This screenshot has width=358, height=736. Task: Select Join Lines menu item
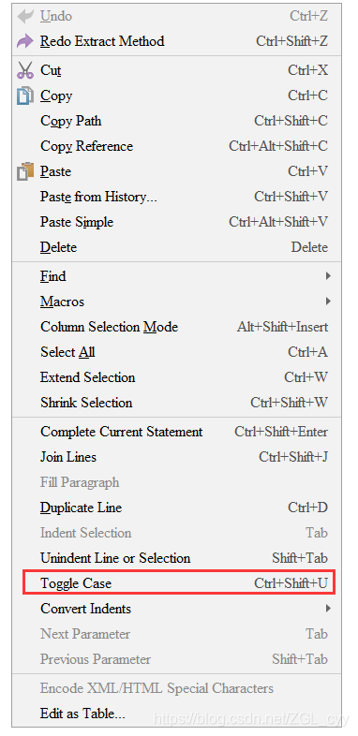pyautogui.click(x=176, y=457)
